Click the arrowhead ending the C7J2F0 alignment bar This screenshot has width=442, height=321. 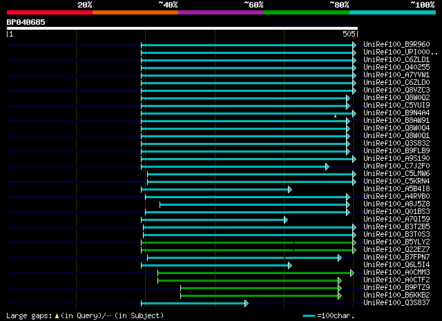[327, 167]
